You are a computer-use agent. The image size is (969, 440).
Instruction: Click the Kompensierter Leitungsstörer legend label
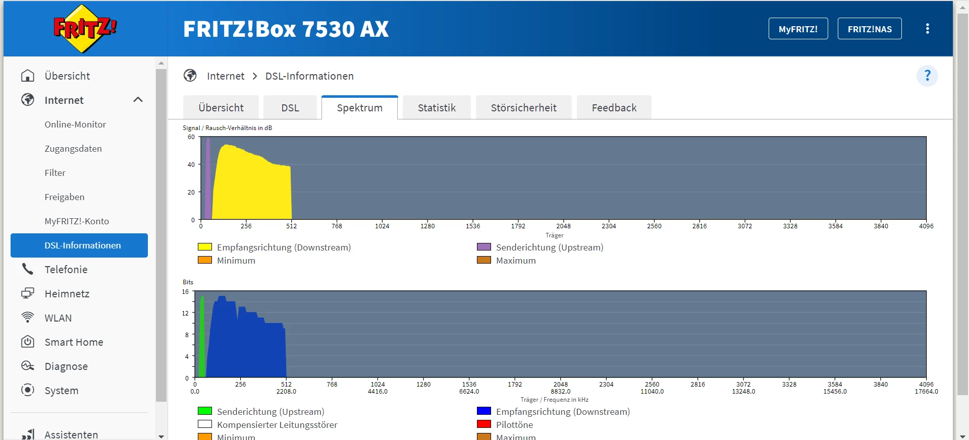[277, 425]
